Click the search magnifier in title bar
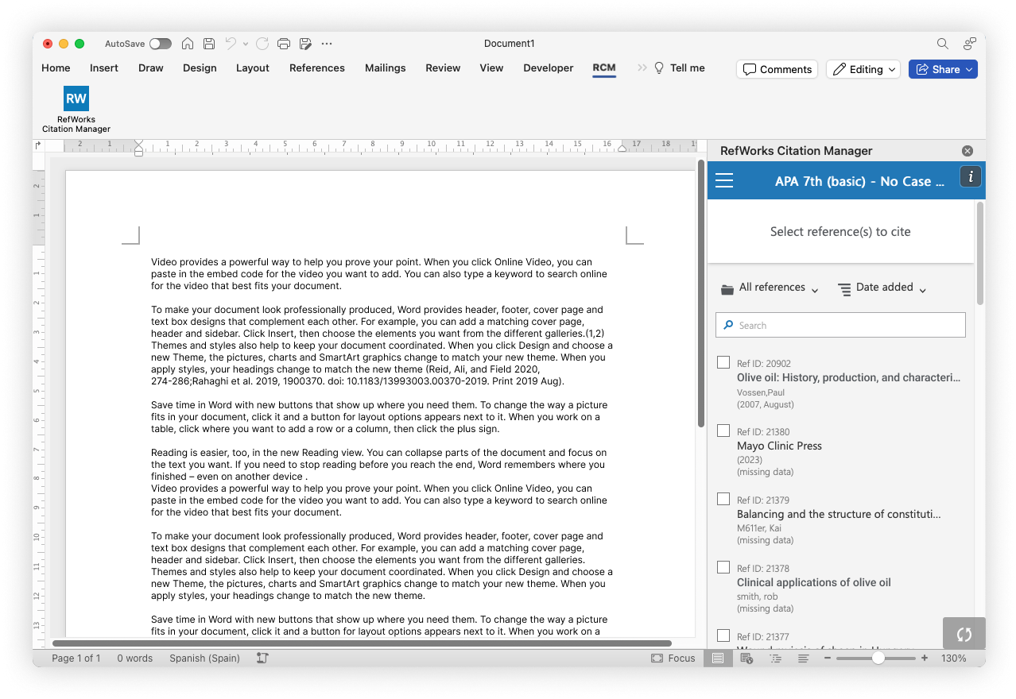The height and width of the screenshot is (699, 1016). tap(942, 44)
